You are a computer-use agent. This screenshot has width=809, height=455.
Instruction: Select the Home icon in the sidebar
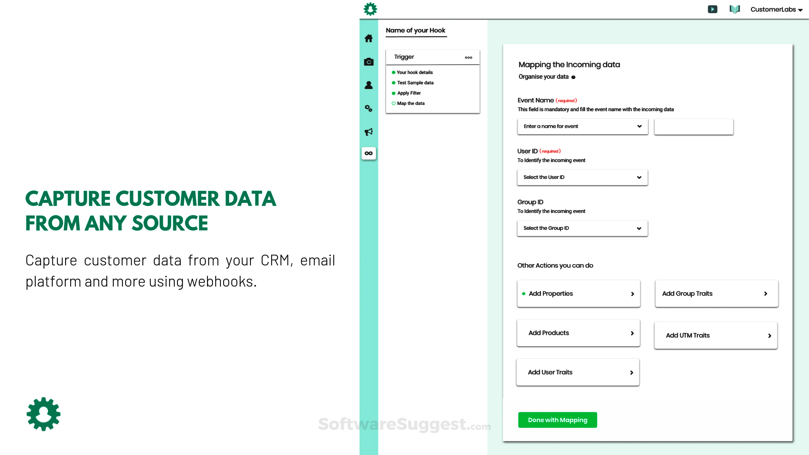(369, 39)
